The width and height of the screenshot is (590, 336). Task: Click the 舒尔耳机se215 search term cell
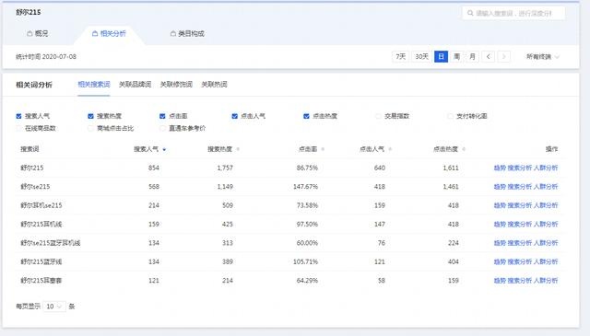[x=41, y=205]
